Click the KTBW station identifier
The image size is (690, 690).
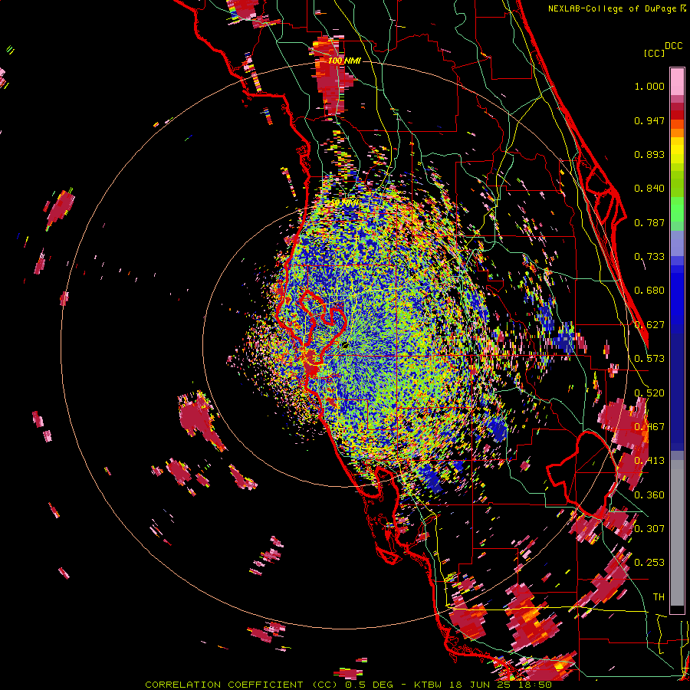(429, 685)
